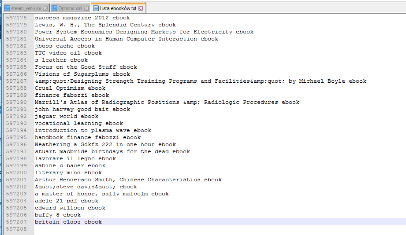Click the 'Power System Economics' line
The width and height of the screenshot is (406, 235).
pos(144,32)
